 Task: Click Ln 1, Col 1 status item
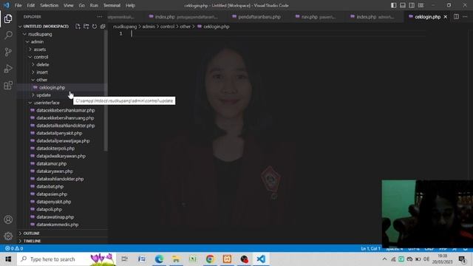pos(370,248)
